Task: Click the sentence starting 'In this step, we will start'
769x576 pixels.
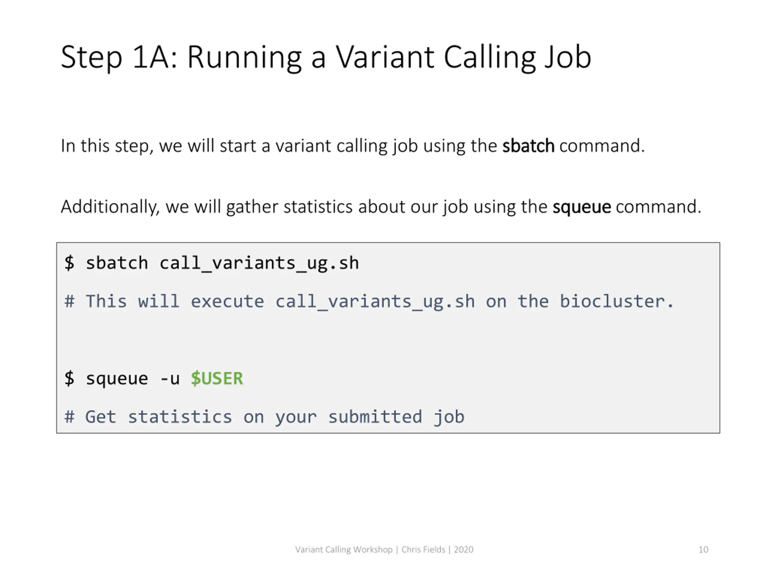Action: pyautogui.click(x=353, y=146)
